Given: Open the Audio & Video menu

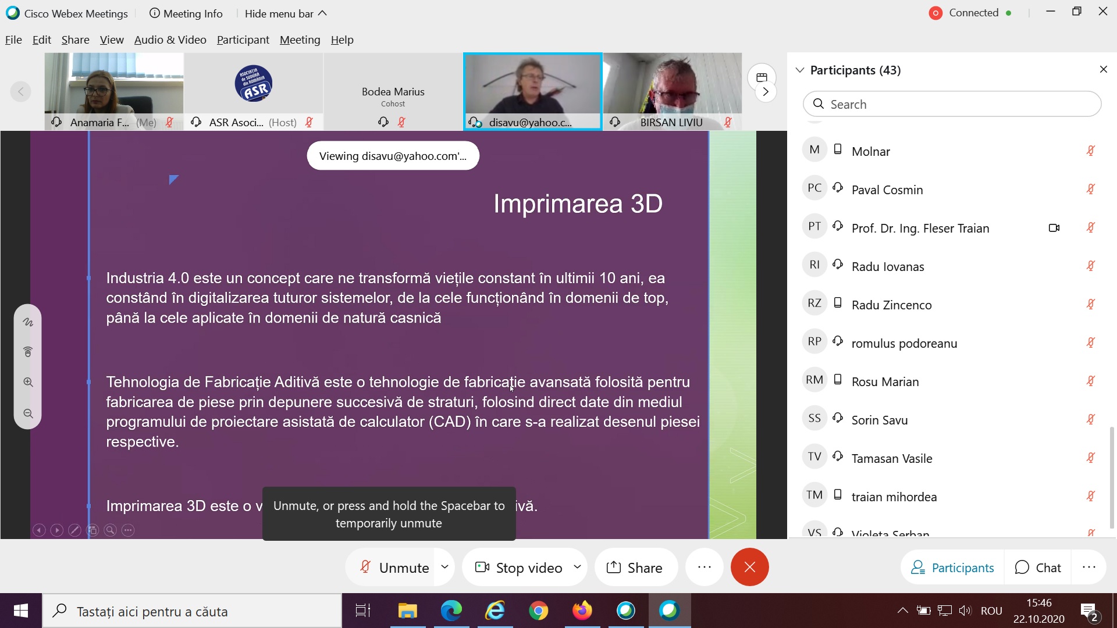Looking at the screenshot, I should point(170,40).
